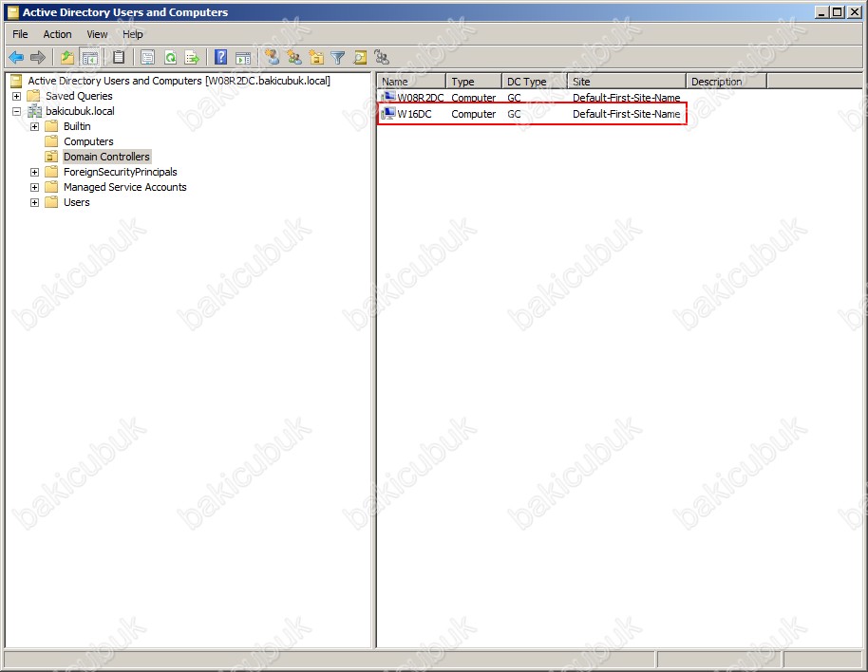Expand the Users container

point(34,202)
